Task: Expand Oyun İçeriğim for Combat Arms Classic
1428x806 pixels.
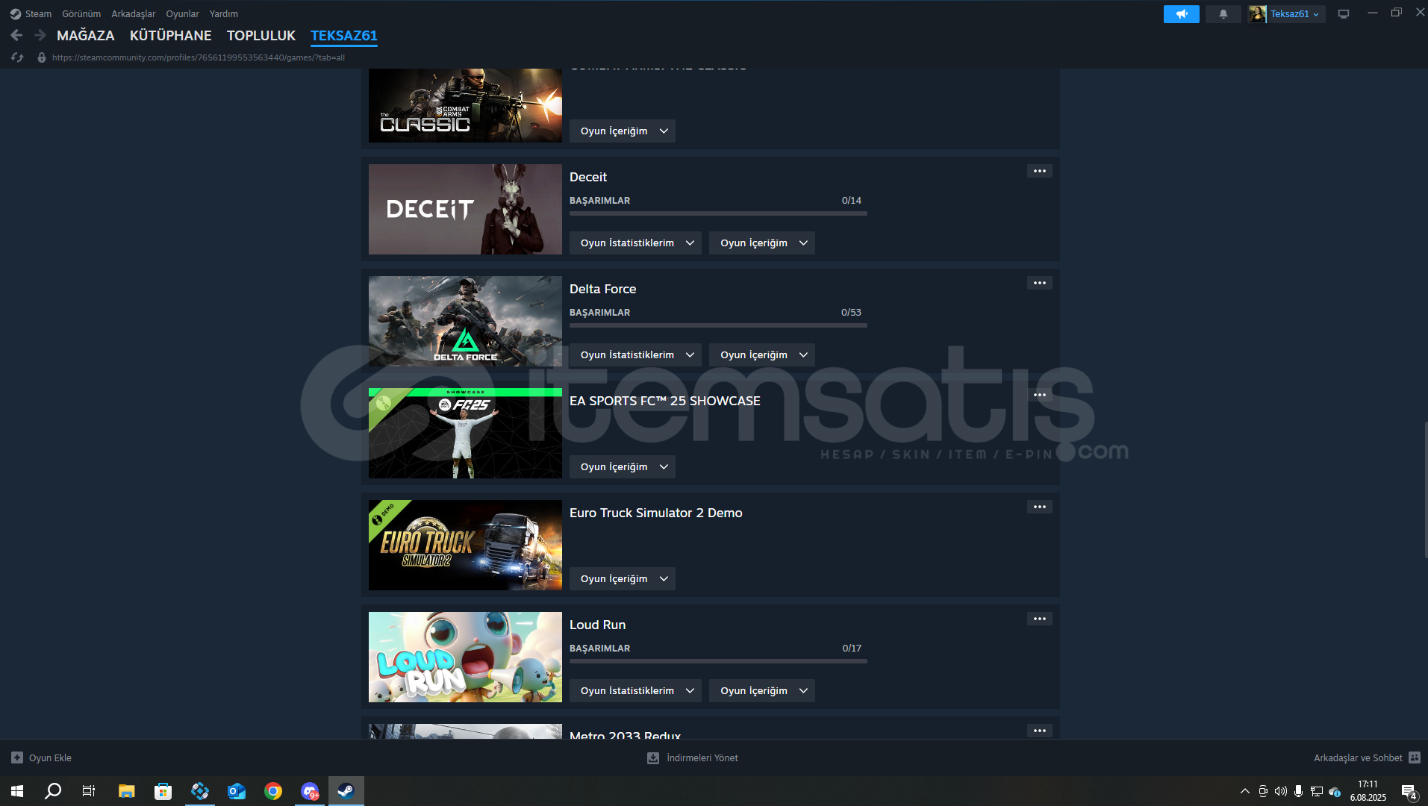Action: pos(622,131)
